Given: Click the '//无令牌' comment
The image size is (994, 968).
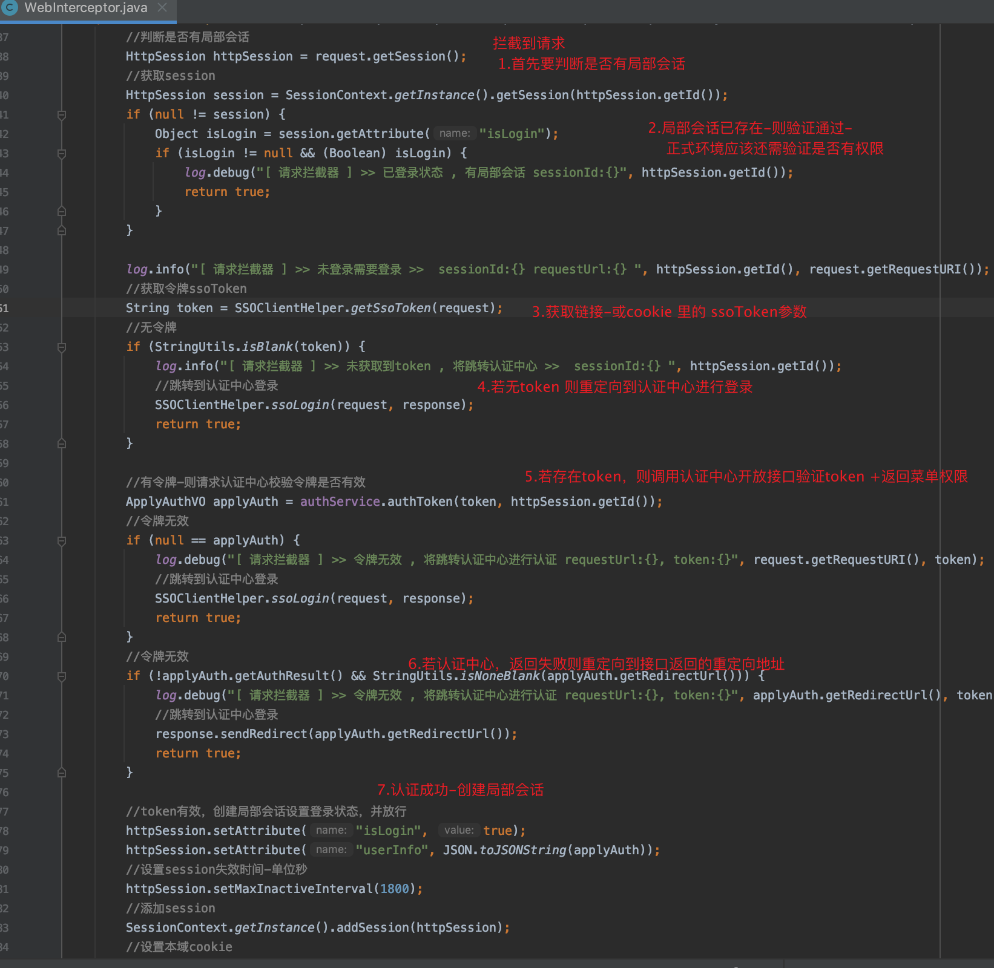Looking at the screenshot, I should point(151,327).
